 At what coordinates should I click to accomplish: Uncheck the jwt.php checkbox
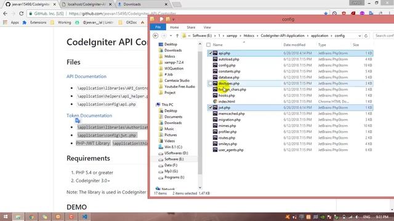[211, 107]
